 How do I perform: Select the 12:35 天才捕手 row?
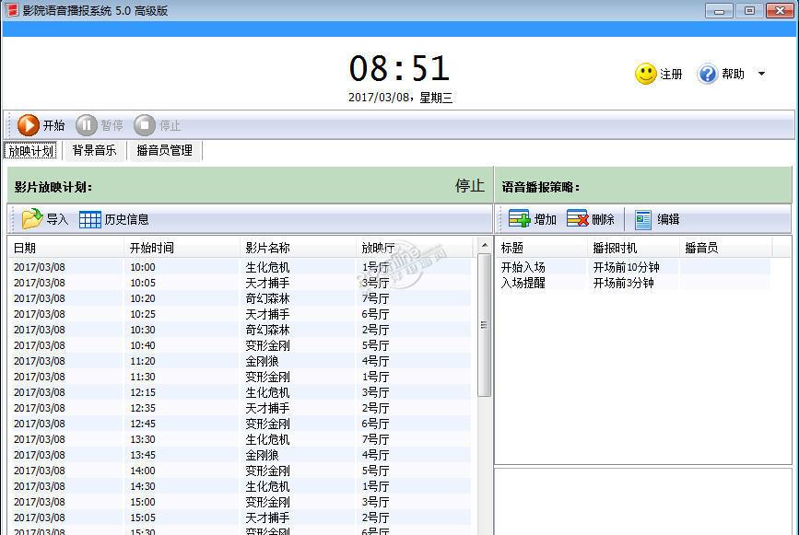pyautogui.click(x=241, y=408)
